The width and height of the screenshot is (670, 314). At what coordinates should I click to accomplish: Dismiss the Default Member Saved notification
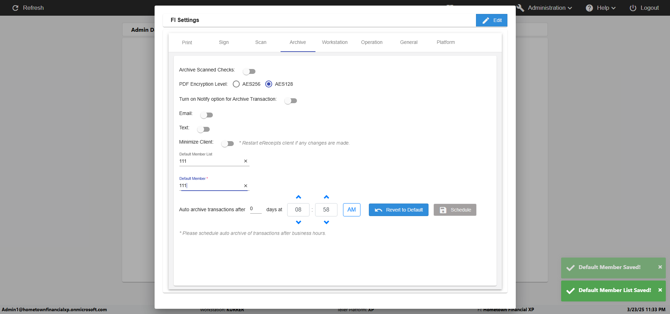click(x=660, y=267)
